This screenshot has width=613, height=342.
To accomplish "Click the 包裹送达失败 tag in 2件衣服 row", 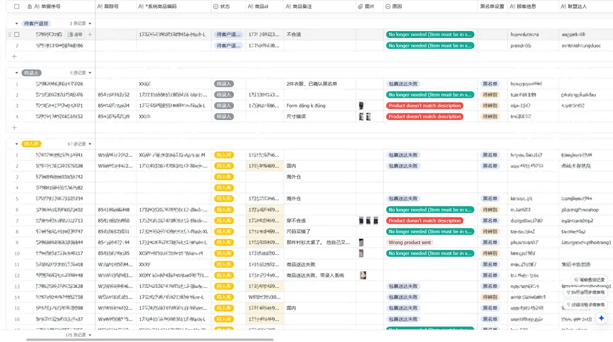I will tap(403, 84).
